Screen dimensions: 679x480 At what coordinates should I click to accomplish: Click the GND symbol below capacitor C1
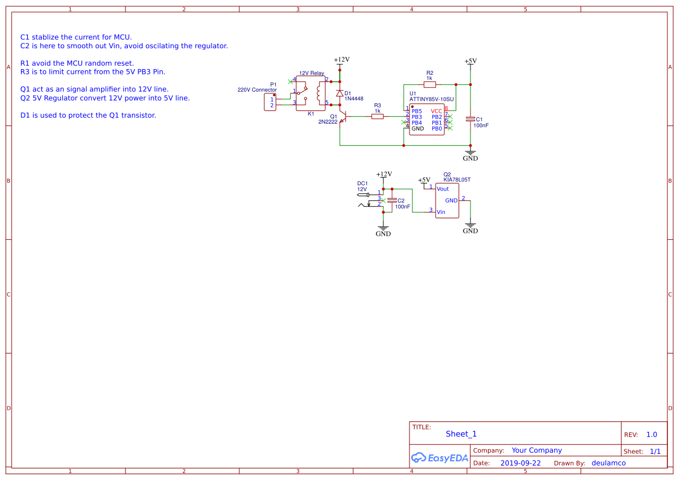pyautogui.click(x=470, y=154)
